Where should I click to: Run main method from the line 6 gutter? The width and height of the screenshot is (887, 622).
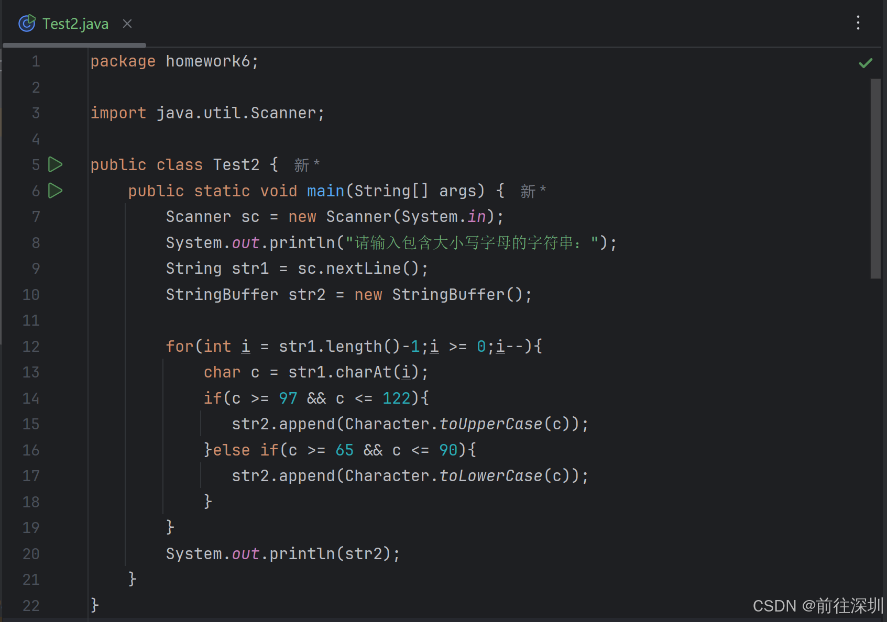[x=56, y=191]
